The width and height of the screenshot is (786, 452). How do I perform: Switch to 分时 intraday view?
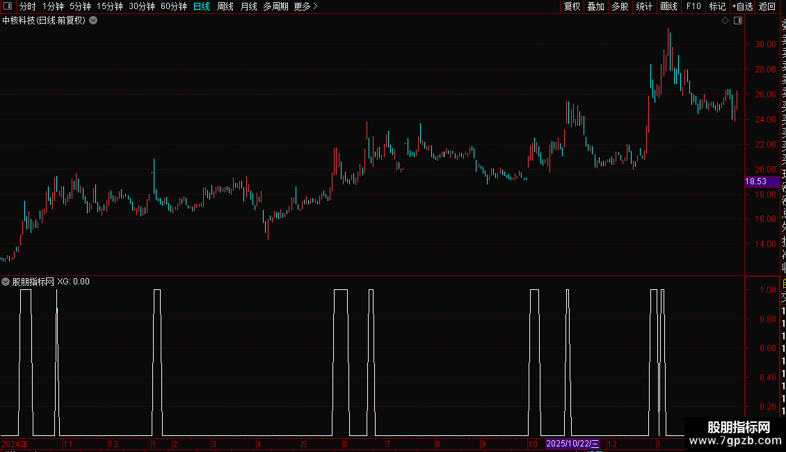click(x=28, y=6)
